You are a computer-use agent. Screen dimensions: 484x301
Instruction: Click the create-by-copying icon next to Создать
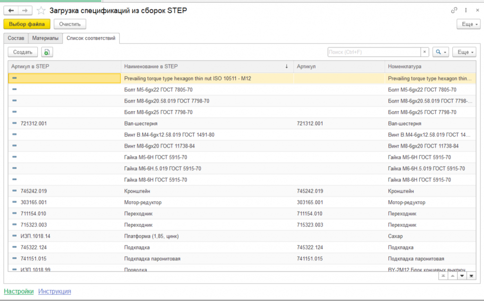click(x=47, y=52)
